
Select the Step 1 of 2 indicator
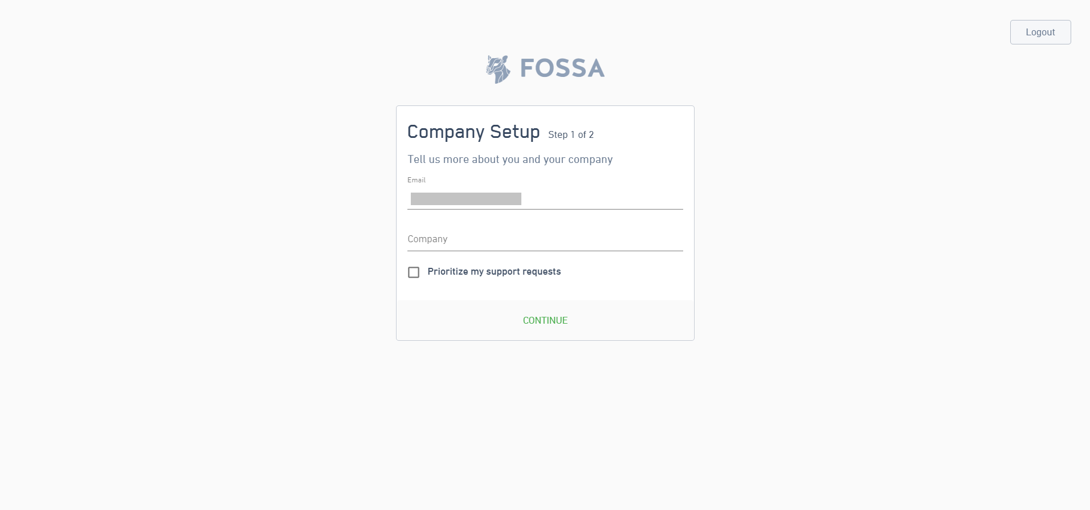coord(570,134)
